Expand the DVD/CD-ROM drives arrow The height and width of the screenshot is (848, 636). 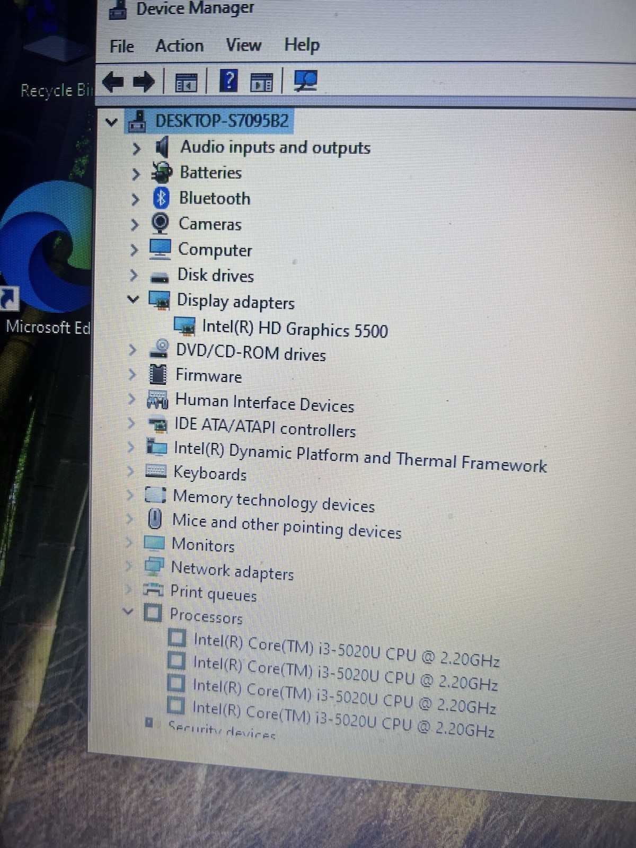[132, 350]
